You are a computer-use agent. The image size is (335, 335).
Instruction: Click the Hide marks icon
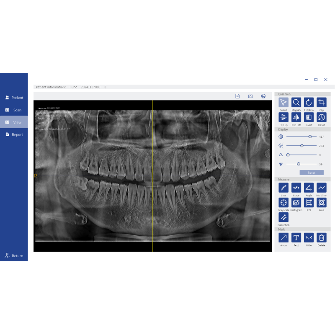point(309,237)
